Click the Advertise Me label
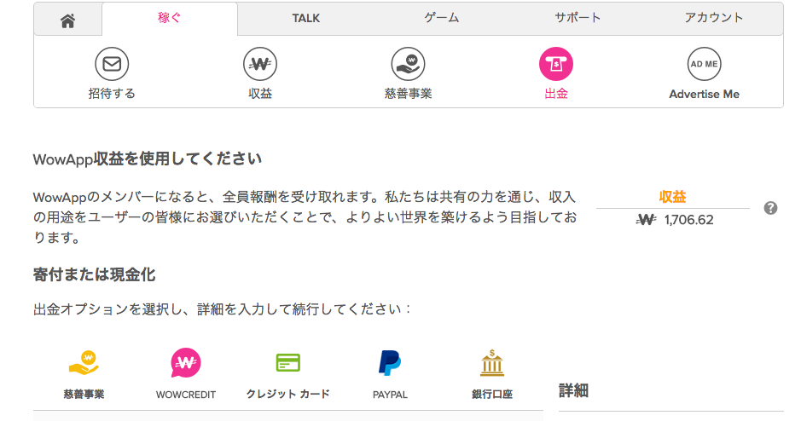 (705, 95)
